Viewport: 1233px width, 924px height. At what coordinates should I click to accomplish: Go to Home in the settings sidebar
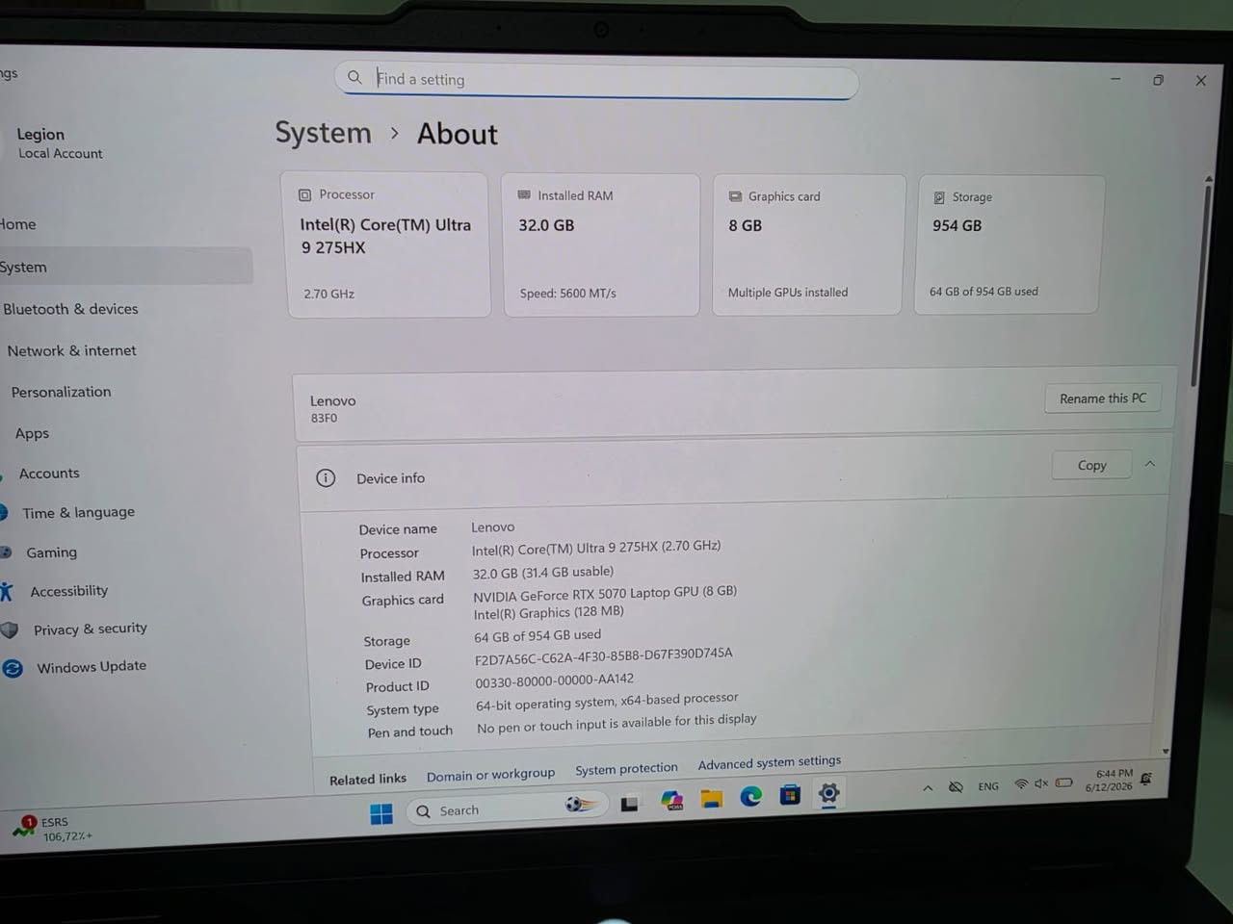(19, 224)
